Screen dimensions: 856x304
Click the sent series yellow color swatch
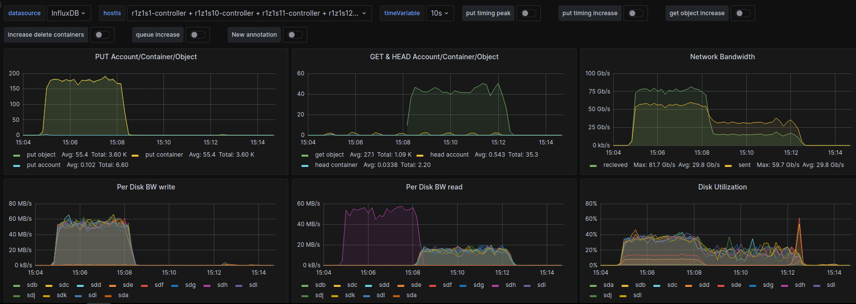(x=728, y=165)
